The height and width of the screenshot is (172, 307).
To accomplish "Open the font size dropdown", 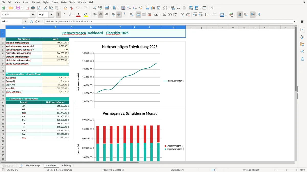I will [x=51, y=15].
